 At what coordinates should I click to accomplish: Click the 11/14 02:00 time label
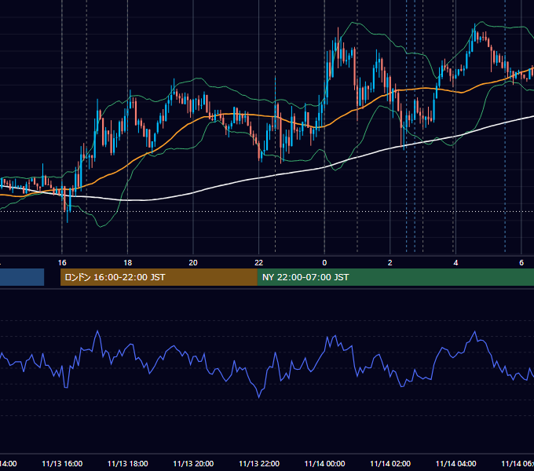point(390,463)
